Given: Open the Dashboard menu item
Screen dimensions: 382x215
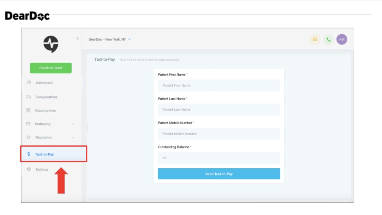Looking at the screenshot, I should click(x=44, y=83).
